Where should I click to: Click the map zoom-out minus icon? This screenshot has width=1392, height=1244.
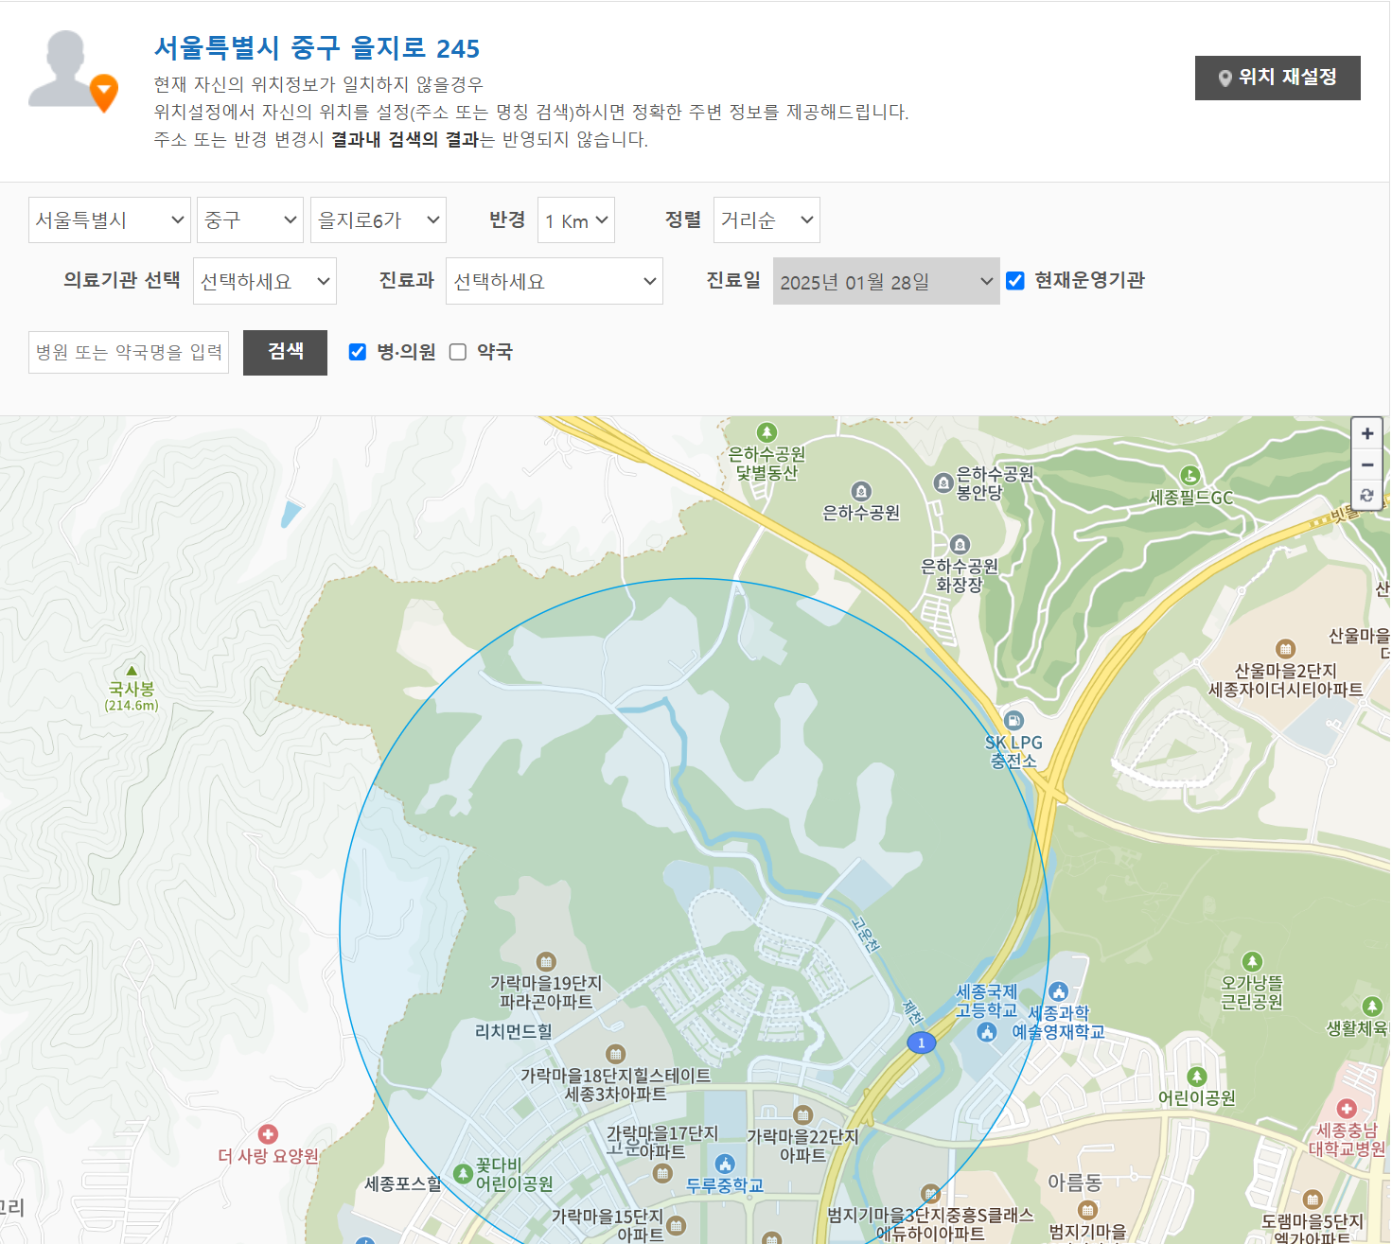[x=1366, y=464]
